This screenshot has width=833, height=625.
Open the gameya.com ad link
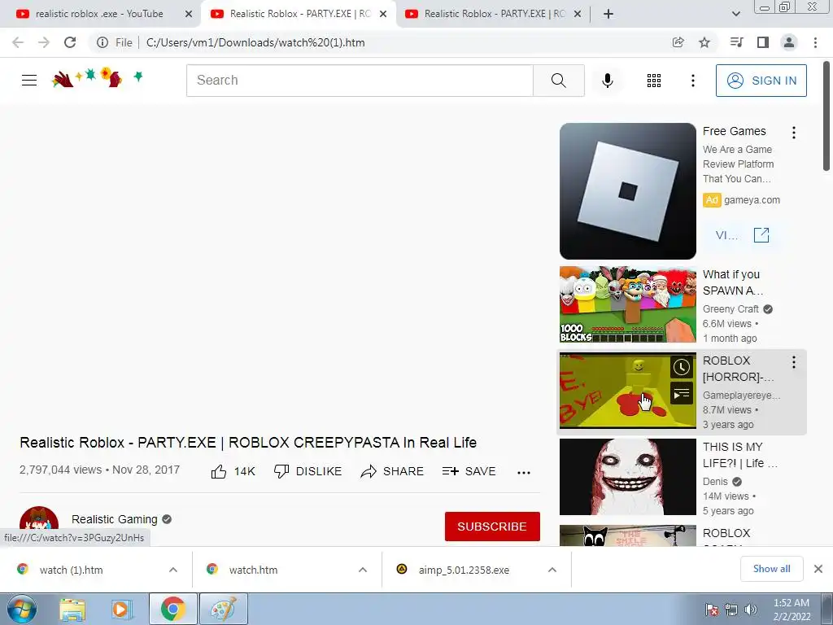(752, 200)
